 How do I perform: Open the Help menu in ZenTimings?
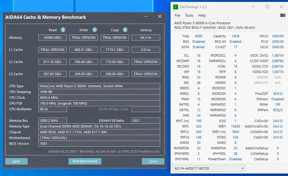(x=202, y=15)
